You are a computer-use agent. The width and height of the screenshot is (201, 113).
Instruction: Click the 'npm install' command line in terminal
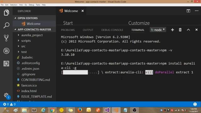pos(128,66)
